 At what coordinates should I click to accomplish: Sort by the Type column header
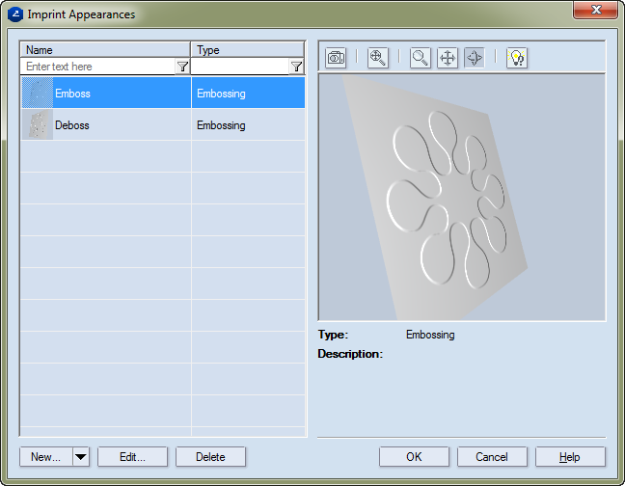(x=248, y=50)
